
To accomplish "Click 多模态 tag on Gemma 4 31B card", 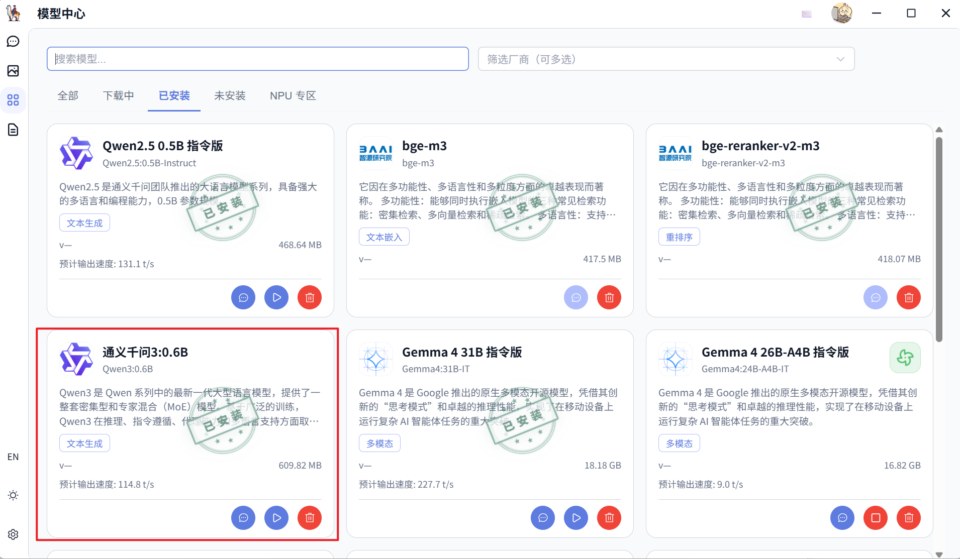I will point(379,443).
